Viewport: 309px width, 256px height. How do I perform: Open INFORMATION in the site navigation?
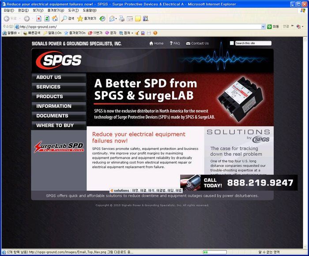click(59, 106)
